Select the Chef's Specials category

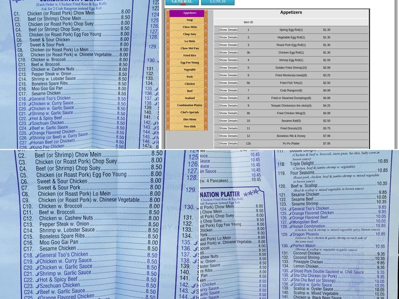coord(190,113)
